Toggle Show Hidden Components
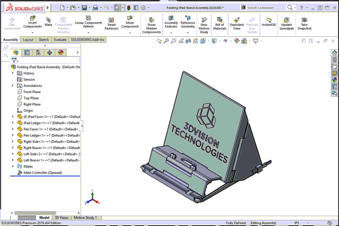The height and width of the screenshot is (226, 339). coord(151,23)
